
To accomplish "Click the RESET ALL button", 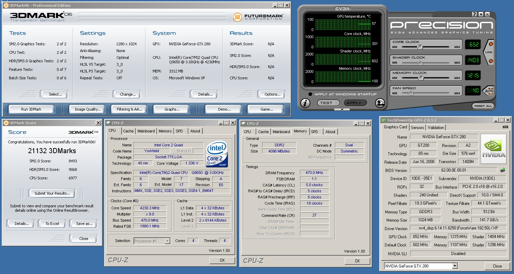I will pos(483,106).
